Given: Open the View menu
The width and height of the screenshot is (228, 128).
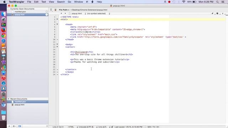Looking at the screenshot, I should 51,2.
